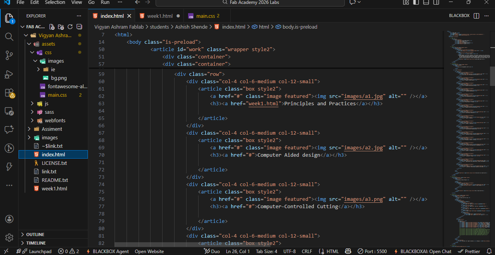This screenshot has width=495, height=255.
Task: Click the vertical scrollbar thumb in the editor
Action: (x=492, y=76)
